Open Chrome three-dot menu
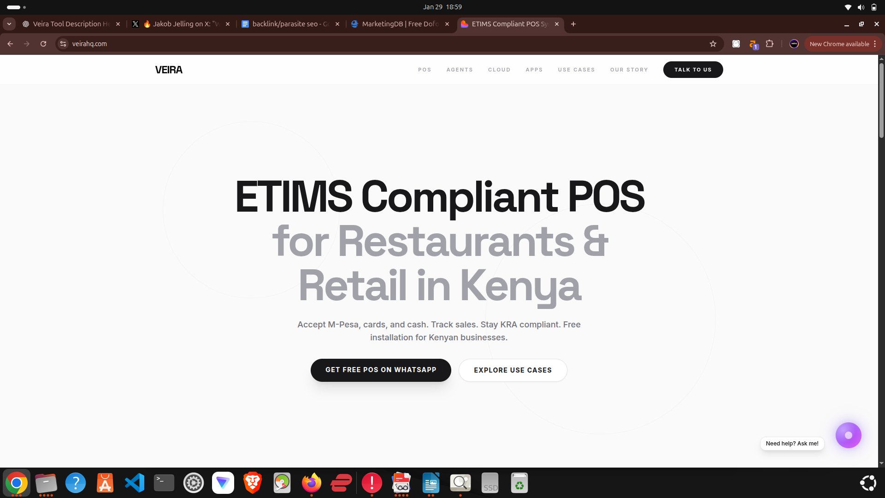This screenshot has width=885, height=498. point(875,44)
